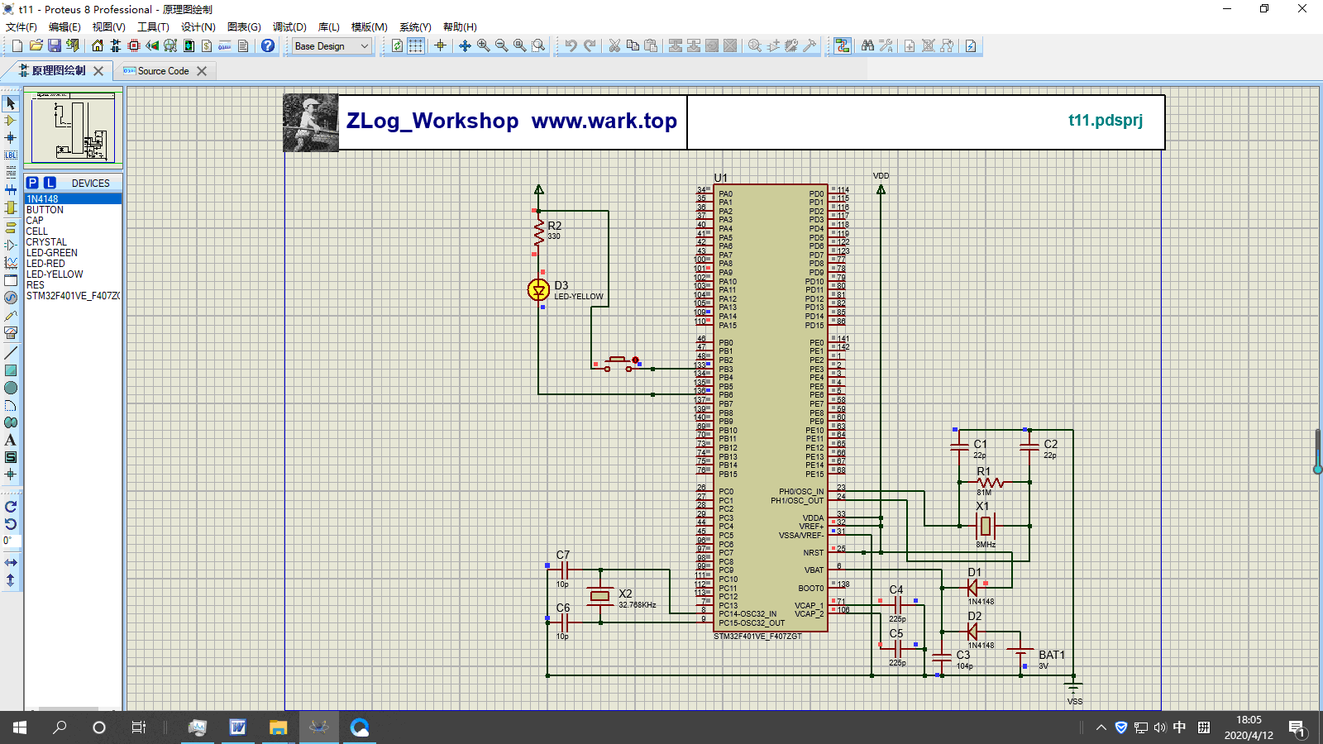Open the 工具(T) menu

[x=153, y=27]
